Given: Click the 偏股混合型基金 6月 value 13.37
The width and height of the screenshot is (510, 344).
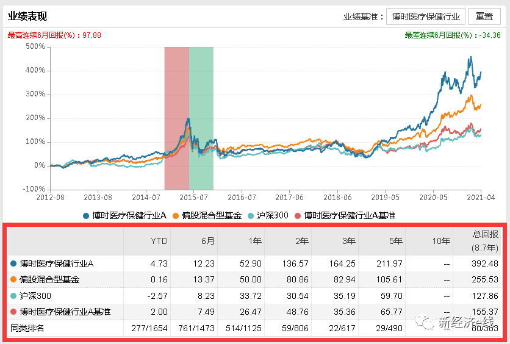Looking at the screenshot, I should coord(204,279).
